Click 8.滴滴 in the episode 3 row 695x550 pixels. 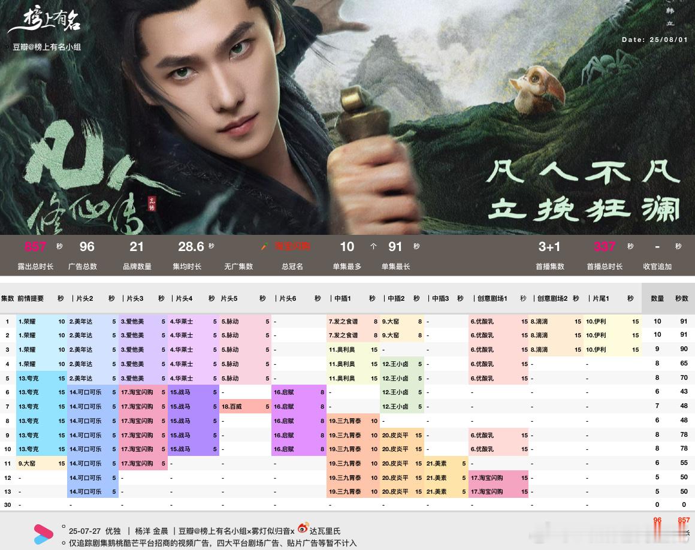pyautogui.click(x=539, y=350)
